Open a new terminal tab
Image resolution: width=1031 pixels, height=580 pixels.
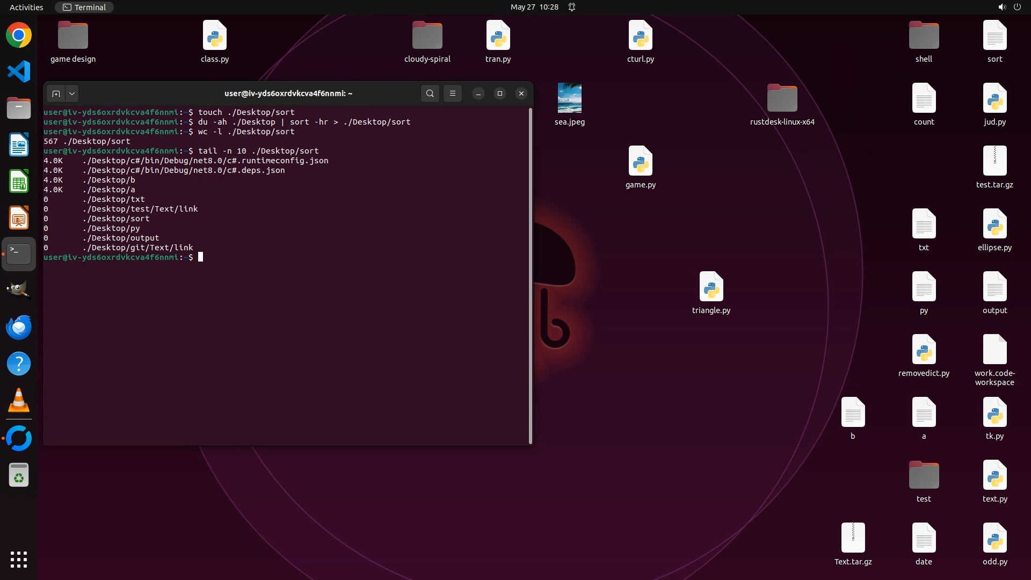coord(56,93)
